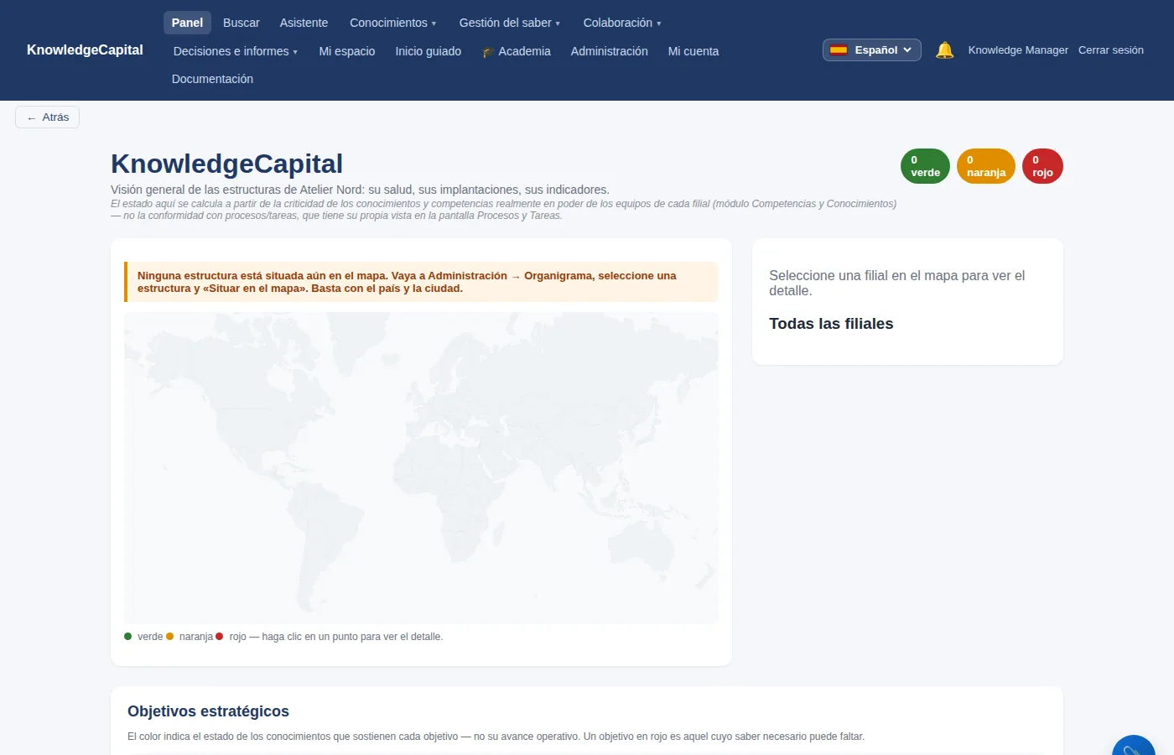1174x755 pixels.
Task: Select the orange naranja status badge
Action: 985,166
